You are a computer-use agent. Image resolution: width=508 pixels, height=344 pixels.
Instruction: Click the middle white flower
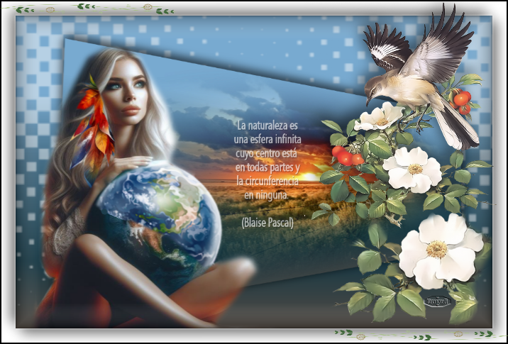(413, 169)
